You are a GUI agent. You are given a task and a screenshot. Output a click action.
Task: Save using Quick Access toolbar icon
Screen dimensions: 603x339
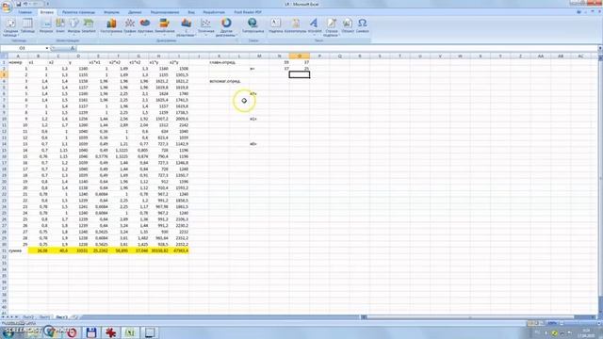[18, 4]
